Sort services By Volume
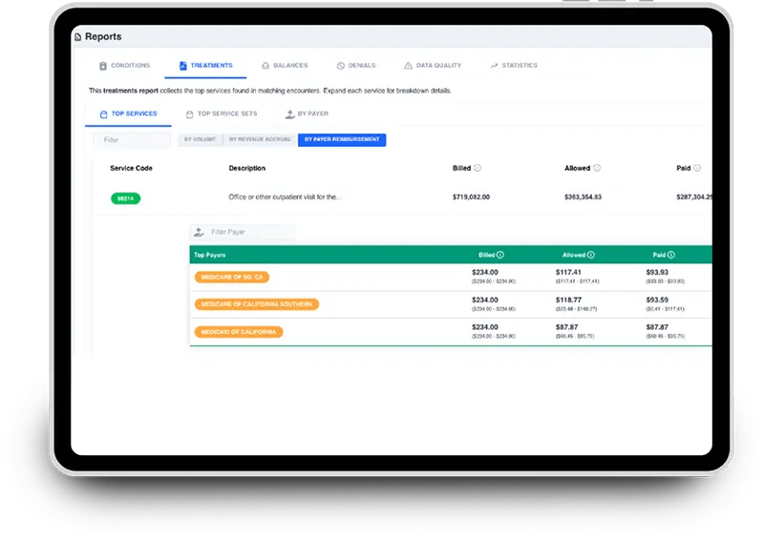This screenshot has height=538, width=764. pyautogui.click(x=201, y=139)
